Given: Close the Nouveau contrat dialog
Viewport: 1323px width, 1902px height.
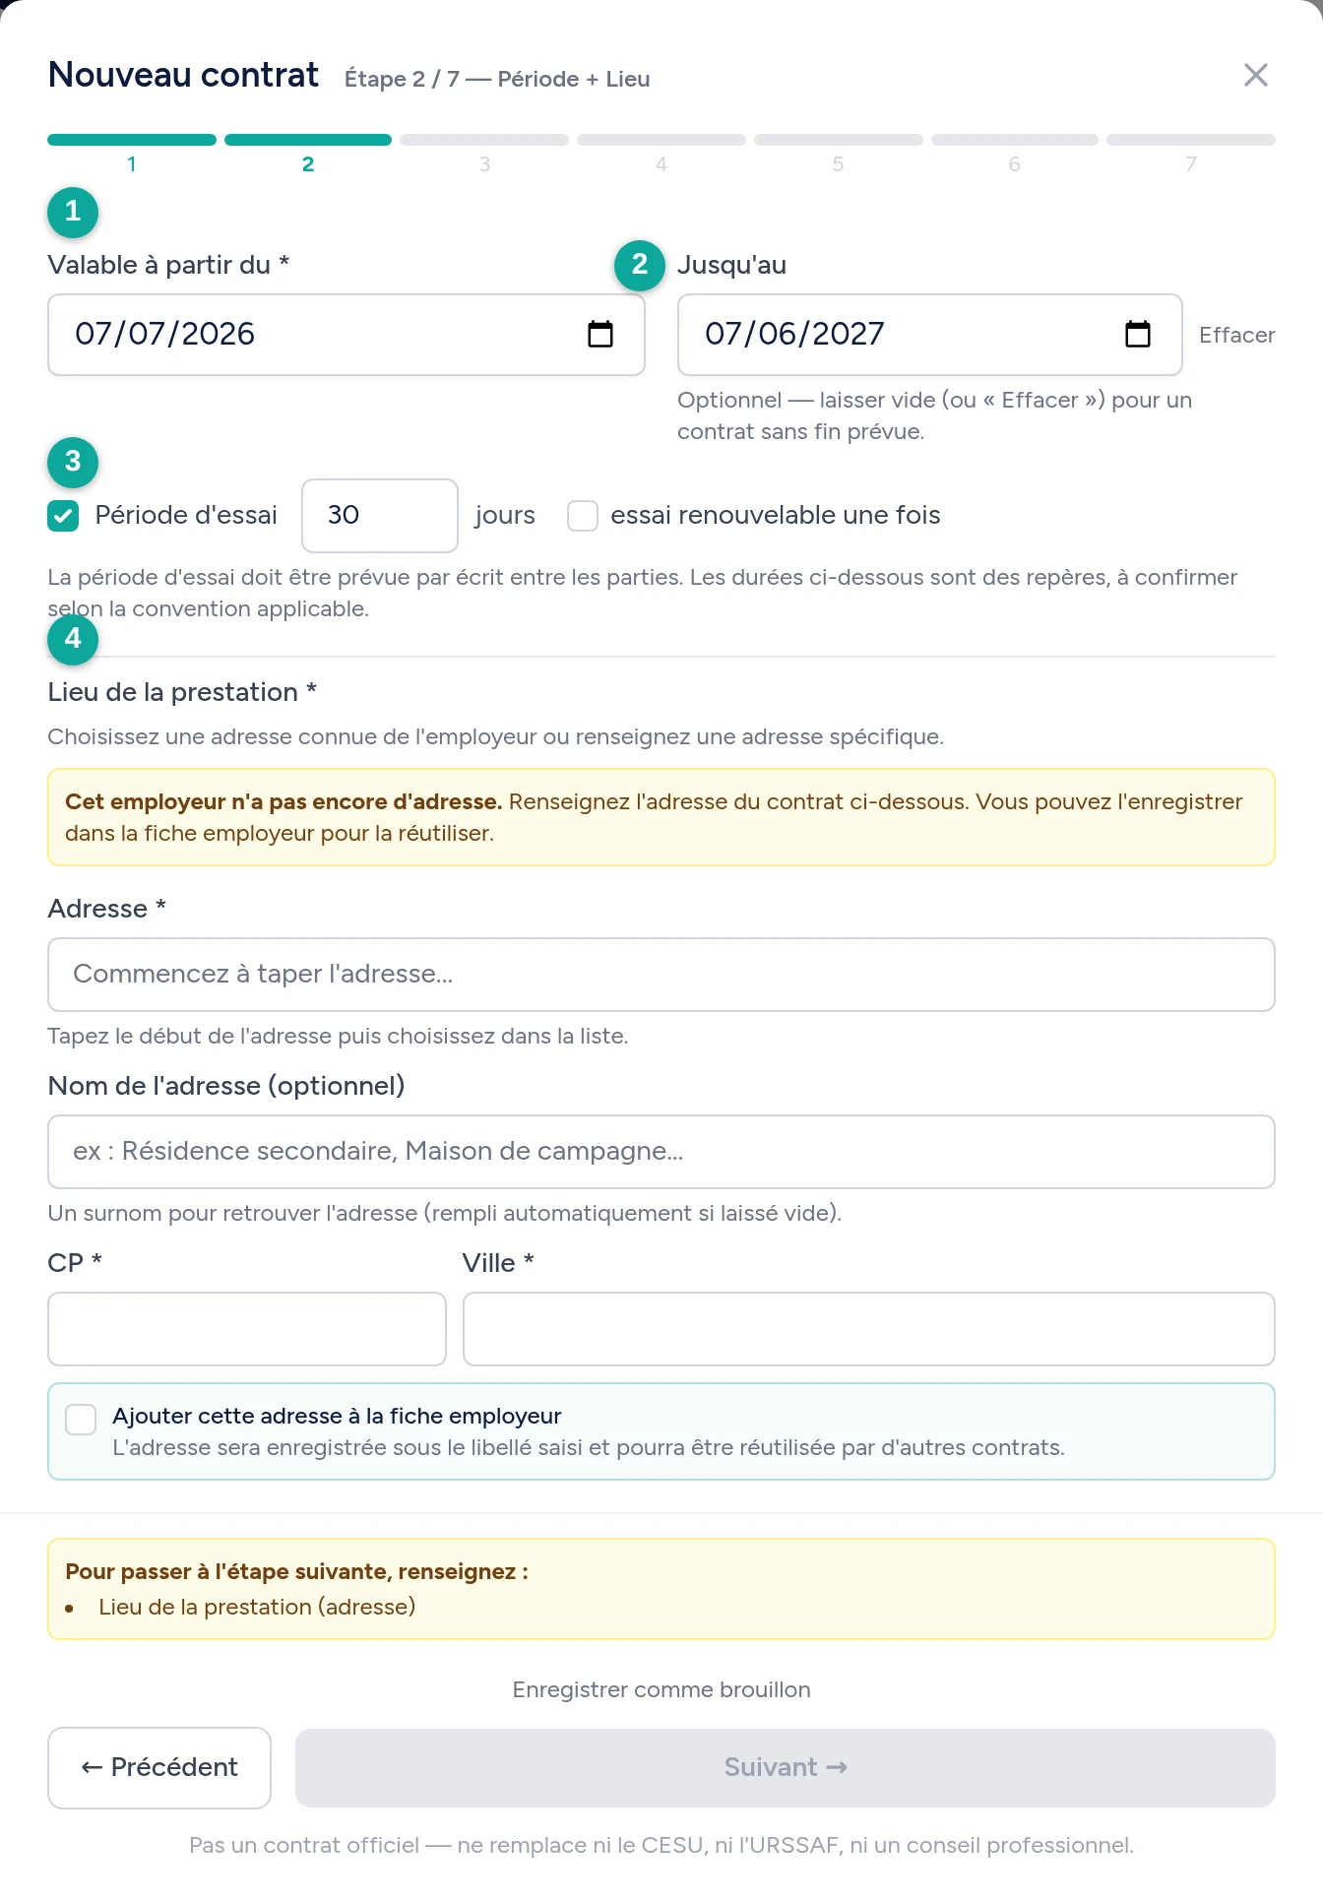Looking at the screenshot, I should pos(1255,75).
